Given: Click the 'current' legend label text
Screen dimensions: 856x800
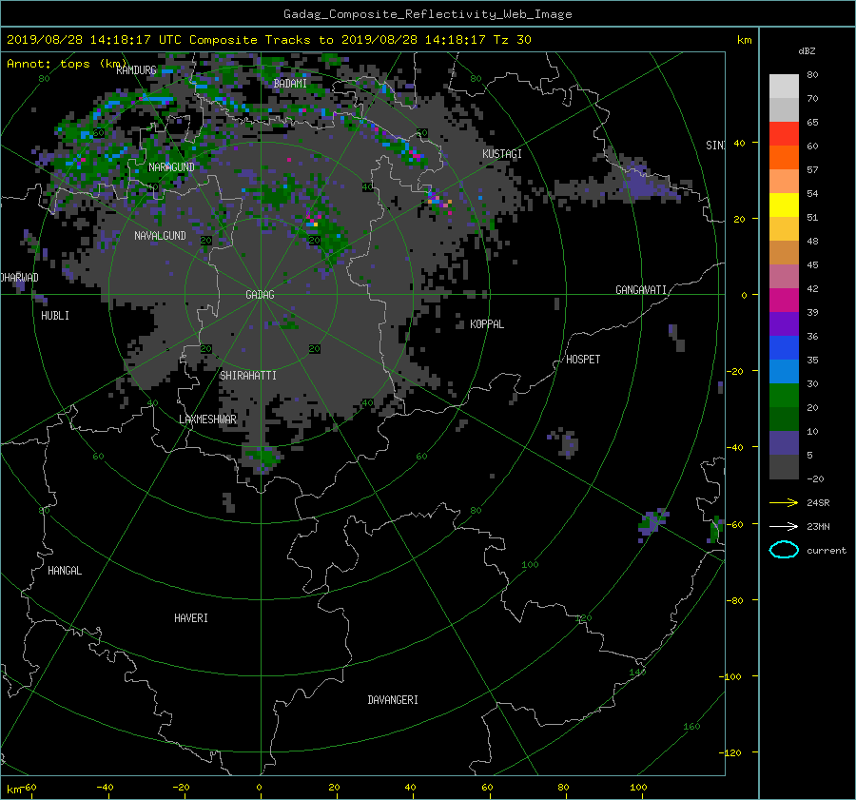Looking at the screenshot, I should [827, 551].
